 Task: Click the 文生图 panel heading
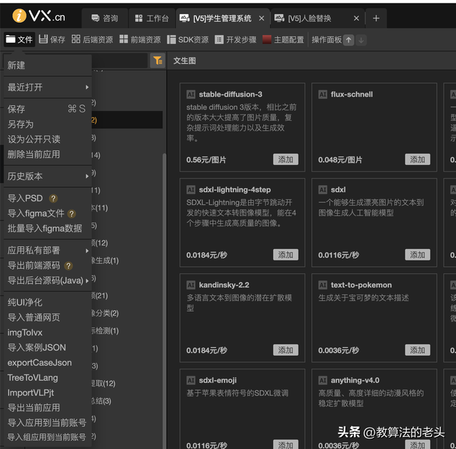click(185, 60)
